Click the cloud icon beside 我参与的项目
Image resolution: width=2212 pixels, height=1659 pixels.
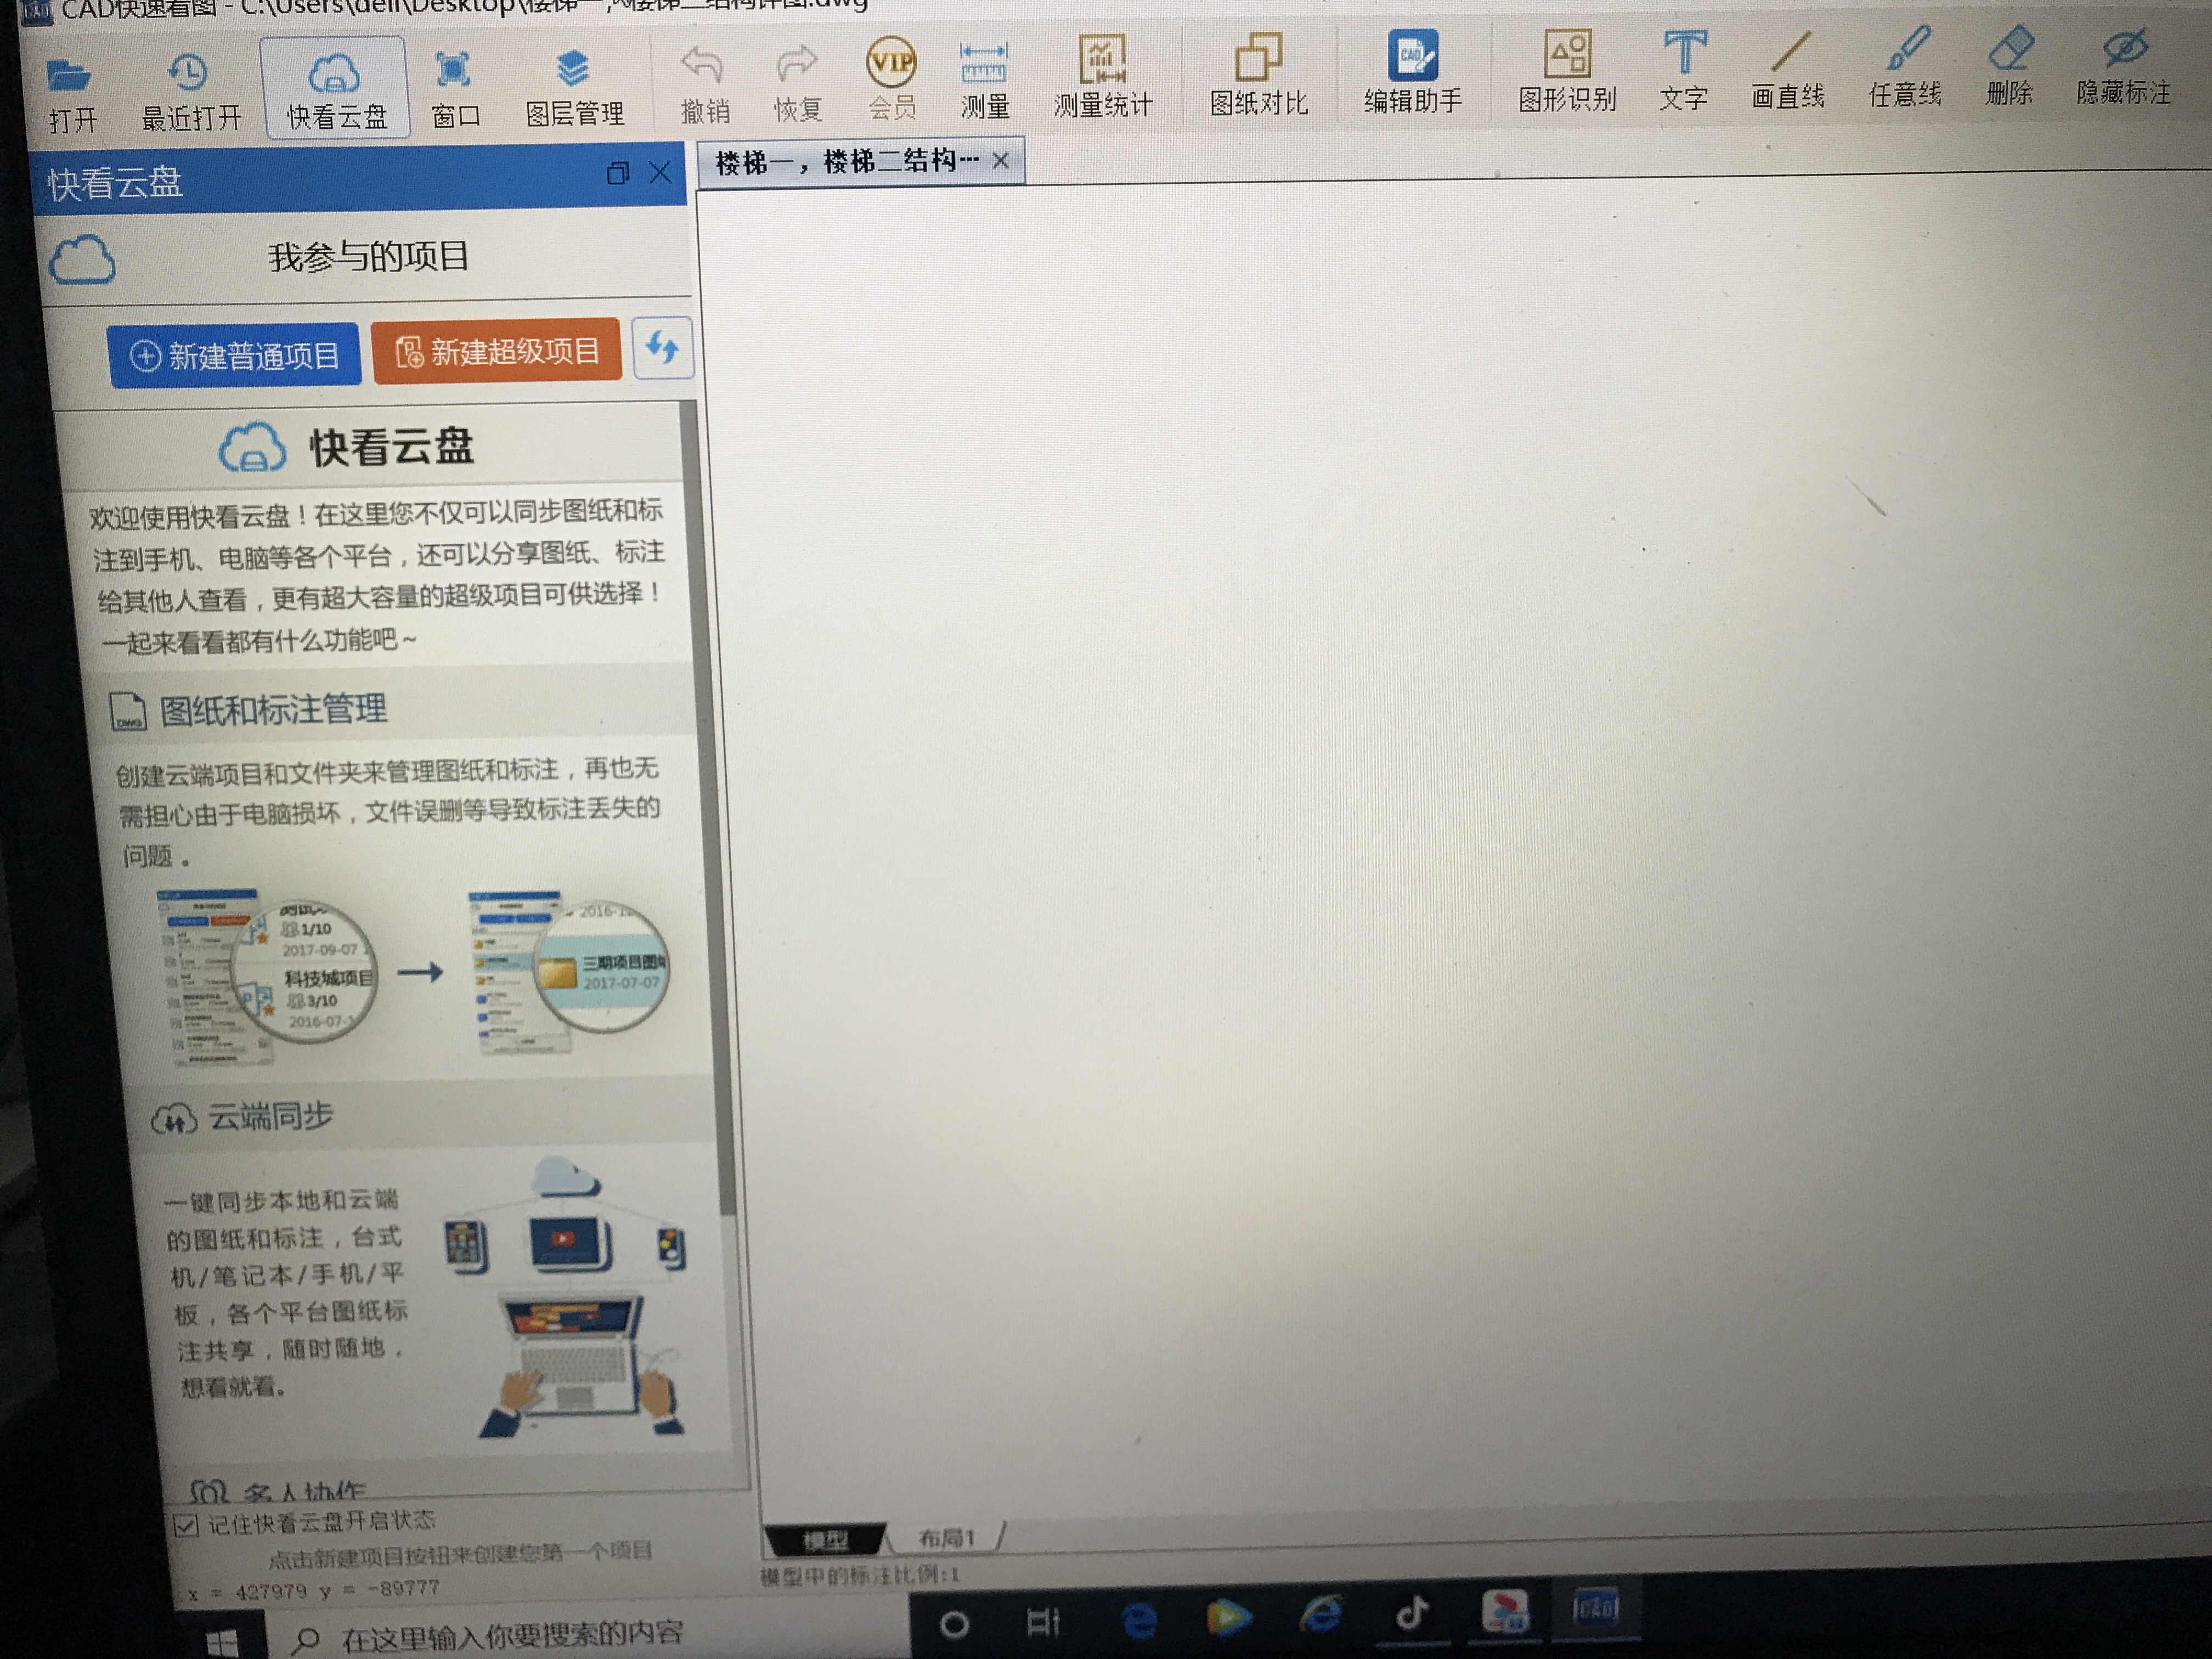[82, 259]
